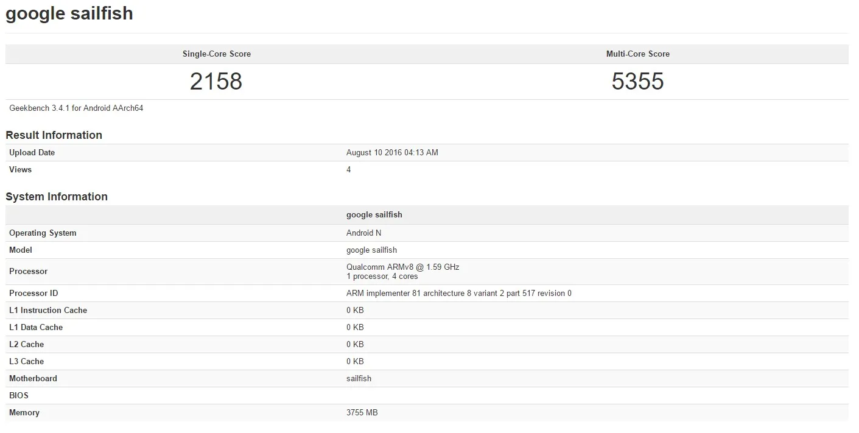Screen dimensions: 859x433
Task: Click the Qualcomm ARMv8 @ 1.59 GHz text
Action: click(x=402, y=267)
